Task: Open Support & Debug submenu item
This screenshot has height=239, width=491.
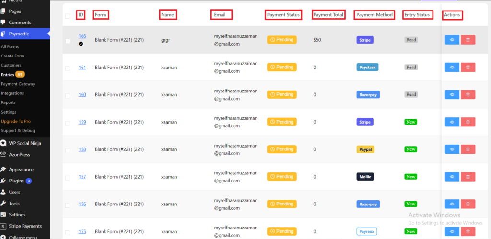Action: click(x=18, y=130)
